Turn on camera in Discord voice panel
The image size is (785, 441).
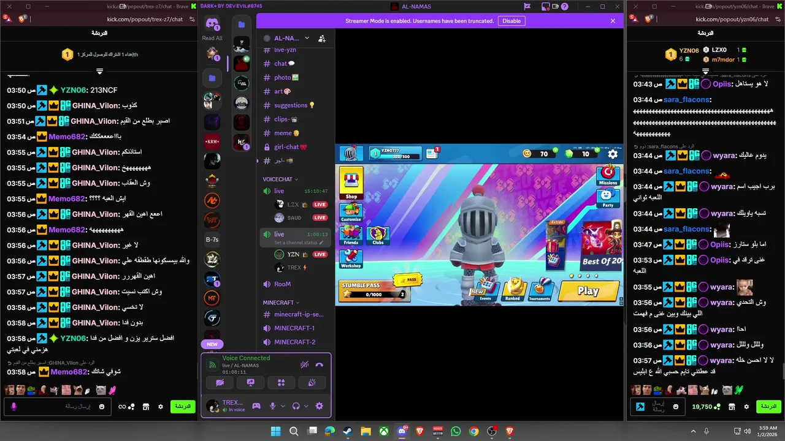(220, 382)
